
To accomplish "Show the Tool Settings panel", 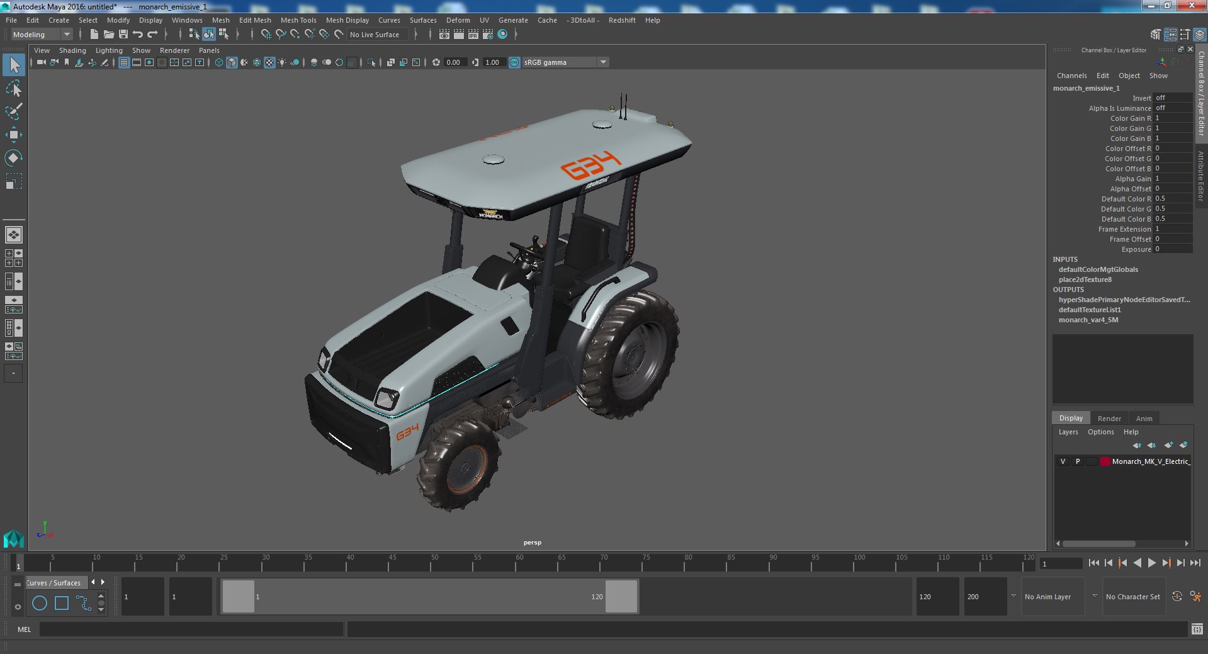I will coord(1185,35).
